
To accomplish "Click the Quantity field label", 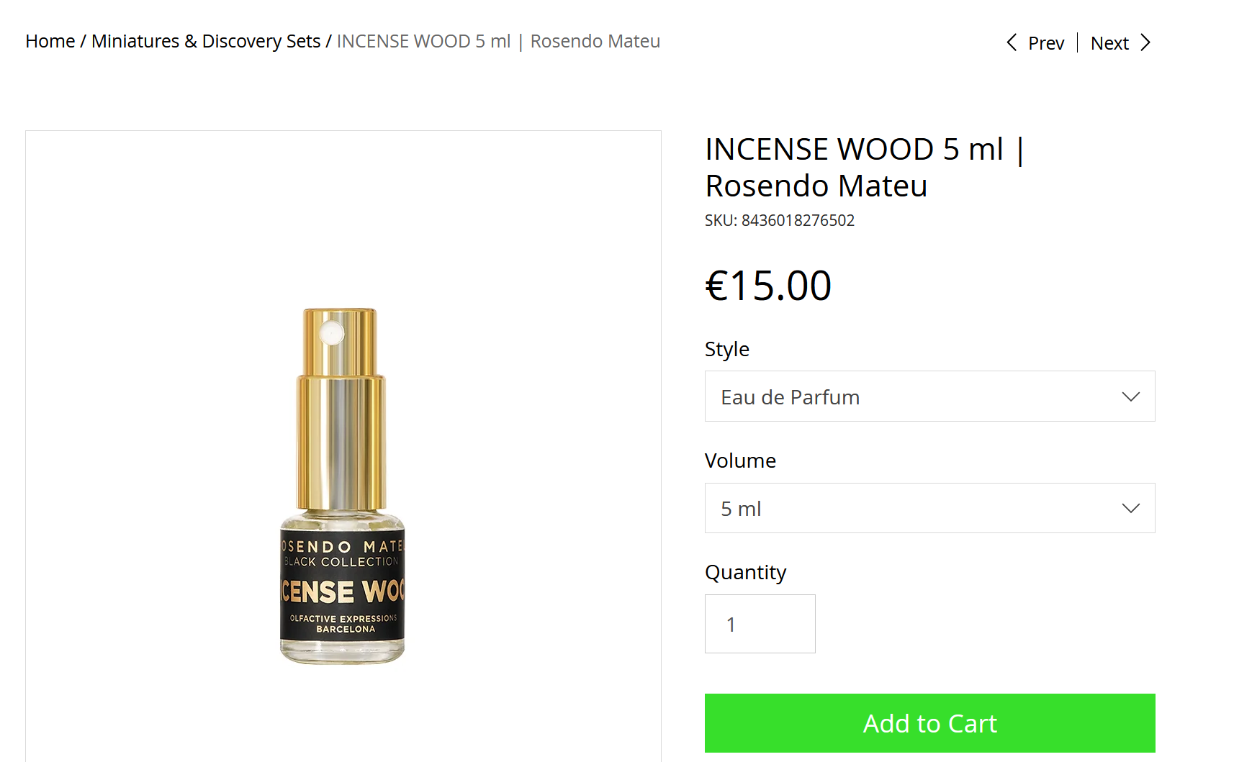I will [745, 572].
